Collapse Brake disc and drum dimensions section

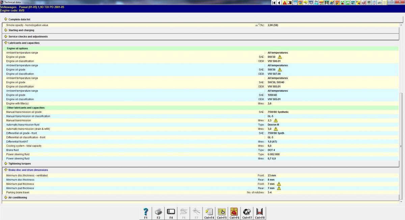click(x=201, y=170)
